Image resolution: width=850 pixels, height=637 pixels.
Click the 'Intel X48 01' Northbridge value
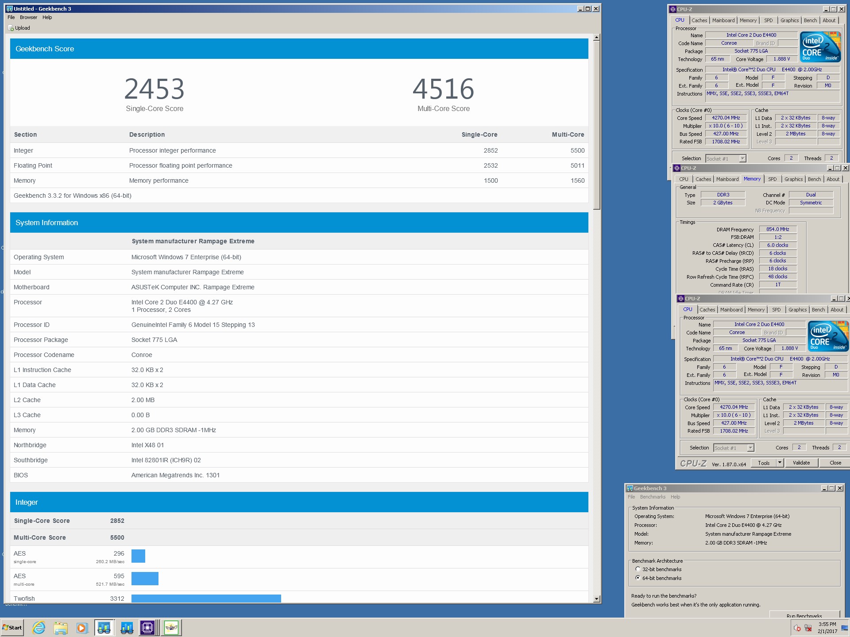147,445
